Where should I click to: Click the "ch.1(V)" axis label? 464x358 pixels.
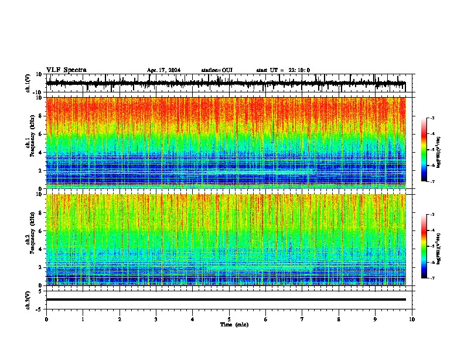pyautogui.click(x=28, y=83)
